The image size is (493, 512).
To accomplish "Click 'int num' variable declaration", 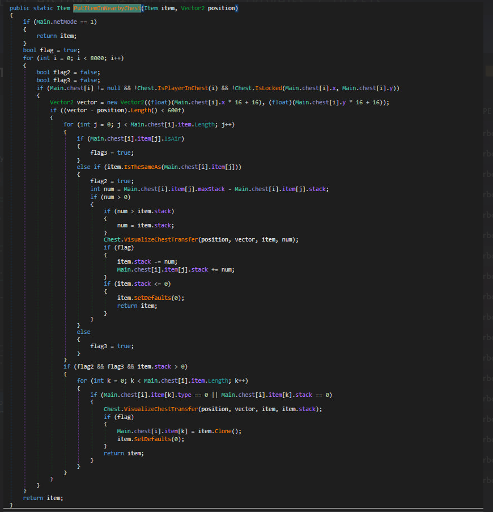I will click(x=102, y=189).
